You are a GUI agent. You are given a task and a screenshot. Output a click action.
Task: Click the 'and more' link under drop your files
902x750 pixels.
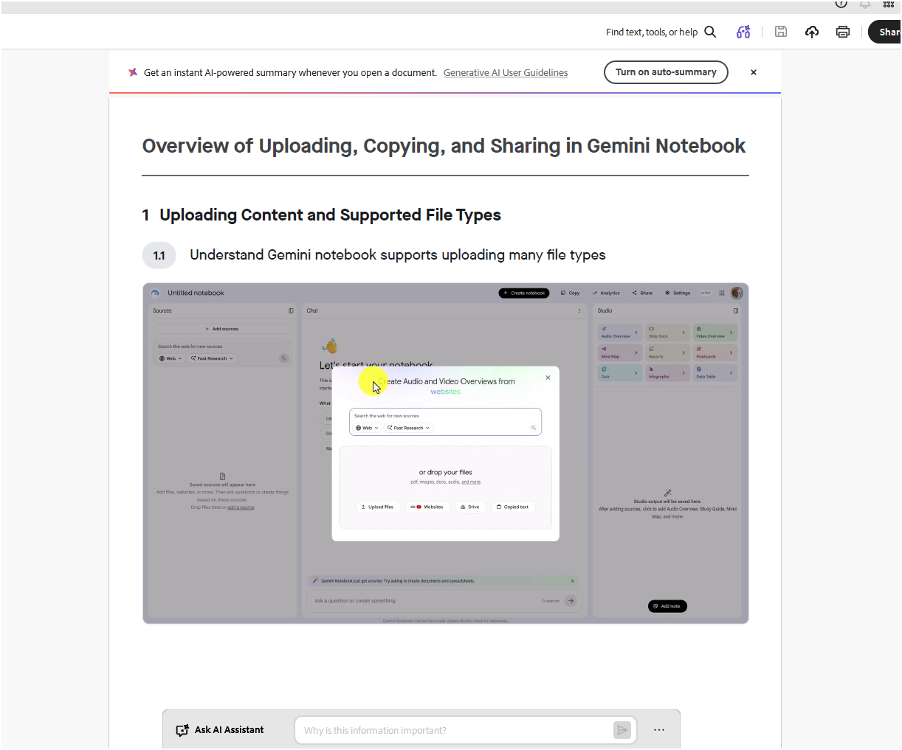pos(471,482)
